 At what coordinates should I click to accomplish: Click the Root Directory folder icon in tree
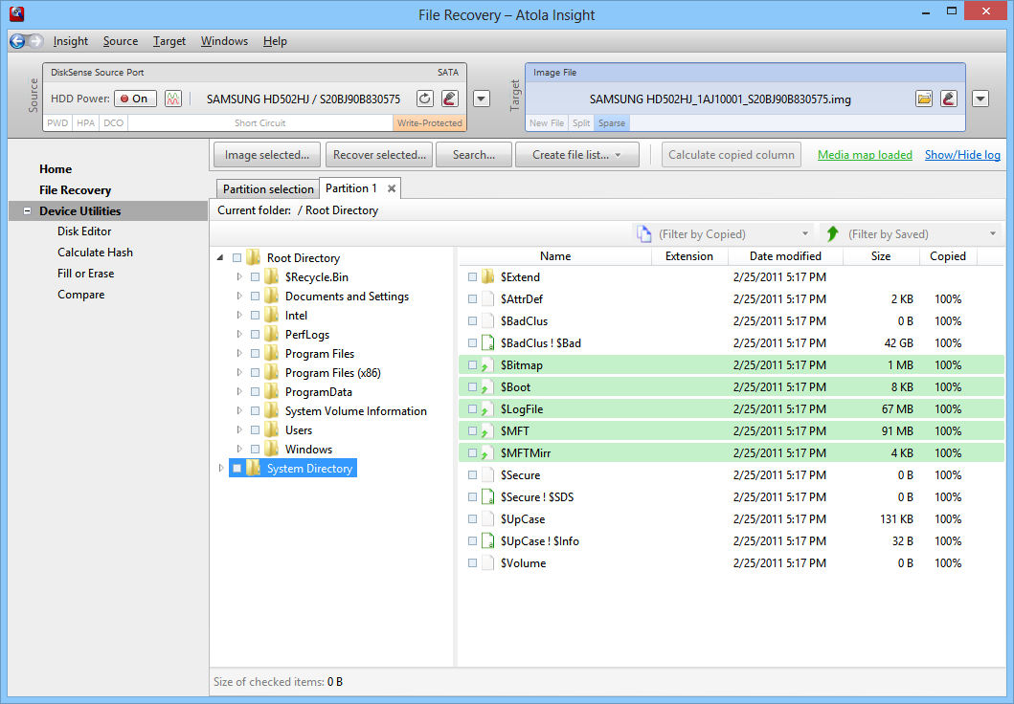[x=254, y=257]
